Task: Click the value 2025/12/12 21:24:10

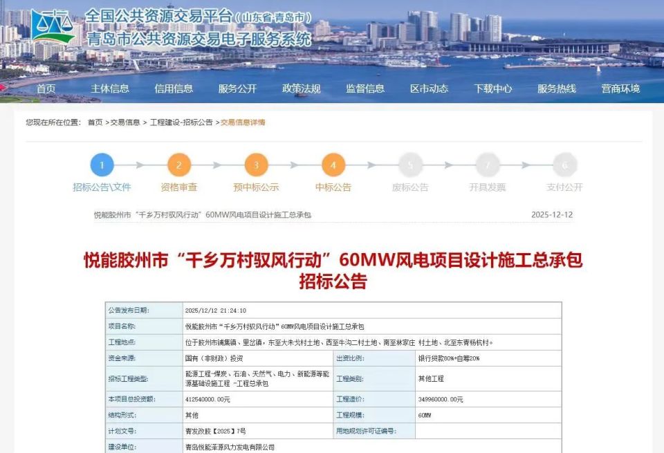Action: click(x=216, y=311)
